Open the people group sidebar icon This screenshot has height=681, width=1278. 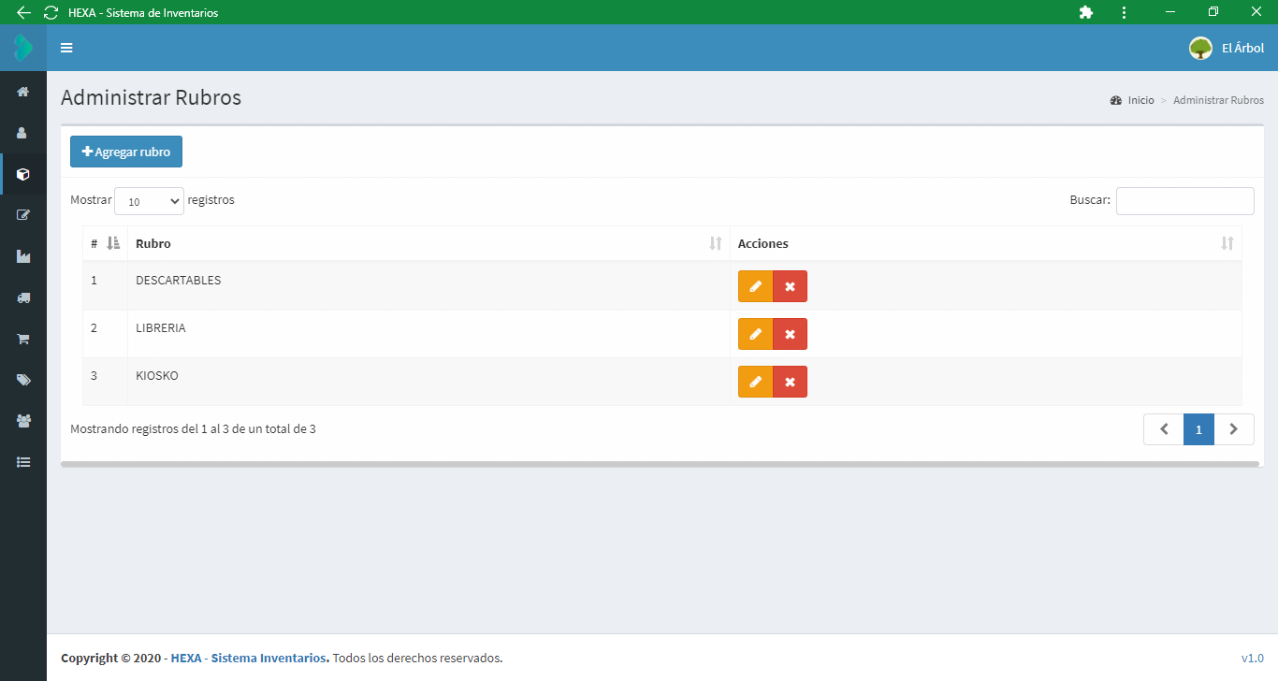pyautogui.click(x=23, y=421)
